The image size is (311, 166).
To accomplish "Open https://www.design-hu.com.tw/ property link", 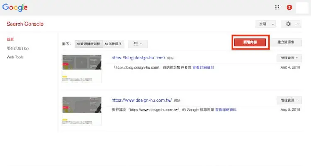I will click(x=142, y=100).
